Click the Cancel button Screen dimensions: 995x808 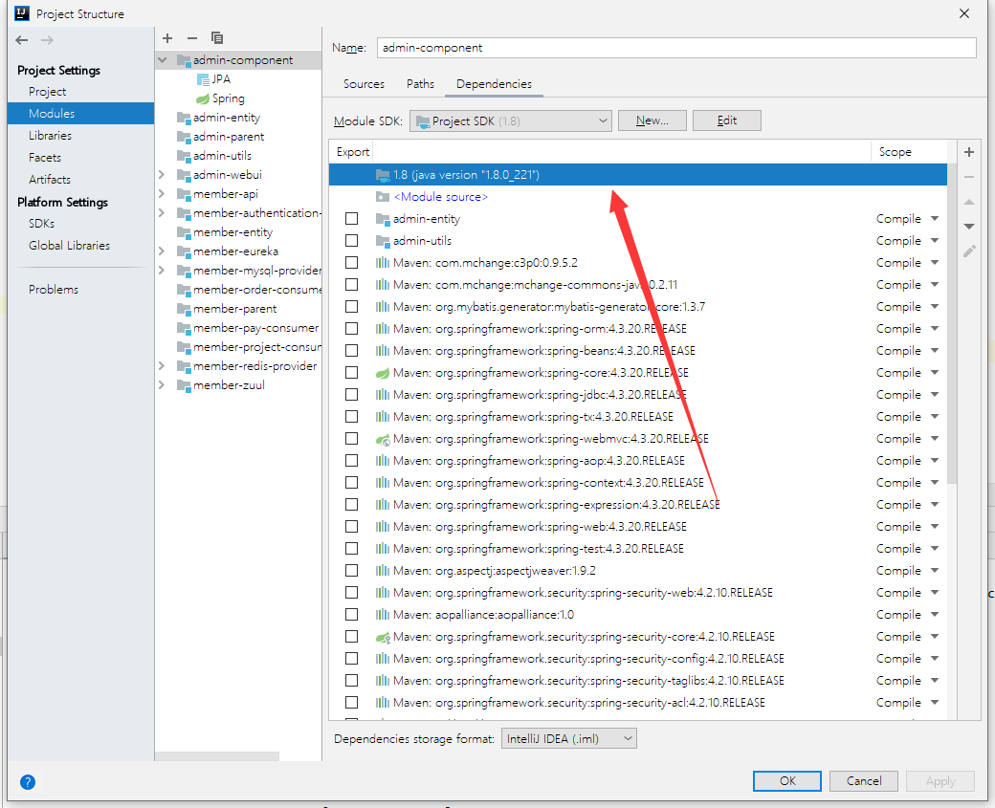click(x=864, y=781)
